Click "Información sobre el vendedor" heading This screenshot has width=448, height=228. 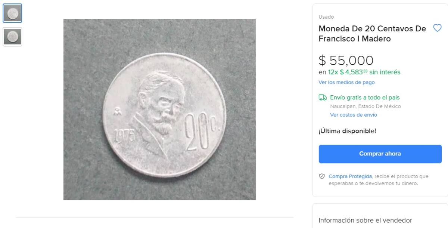[365, 220]
